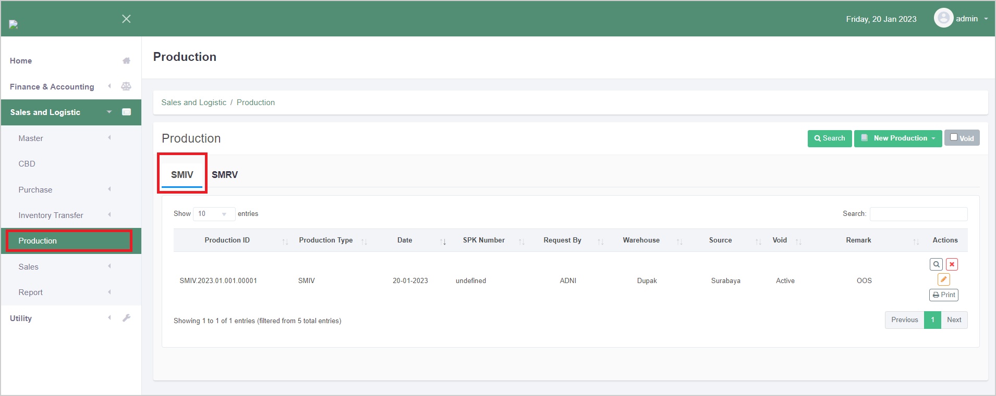
Task: Switch to the SMRV tab
Action: [225, 175]
